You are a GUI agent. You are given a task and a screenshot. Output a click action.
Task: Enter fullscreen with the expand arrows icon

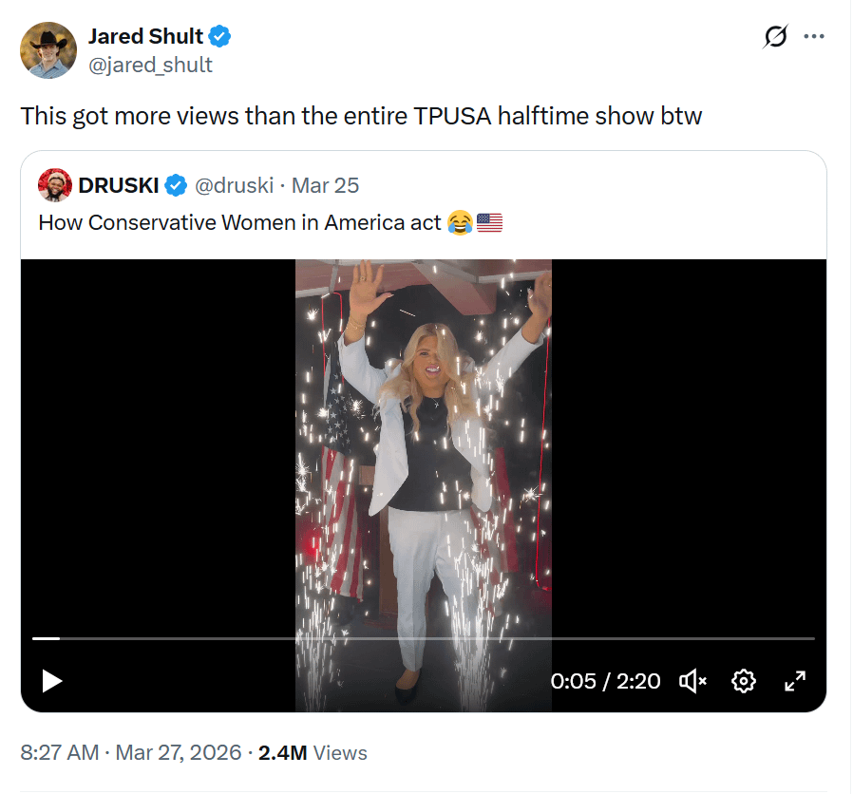[794, 681]
